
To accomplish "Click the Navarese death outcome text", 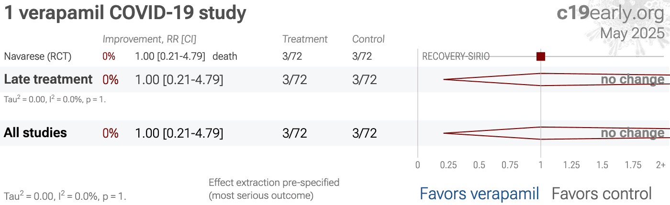I will [225, 56].
